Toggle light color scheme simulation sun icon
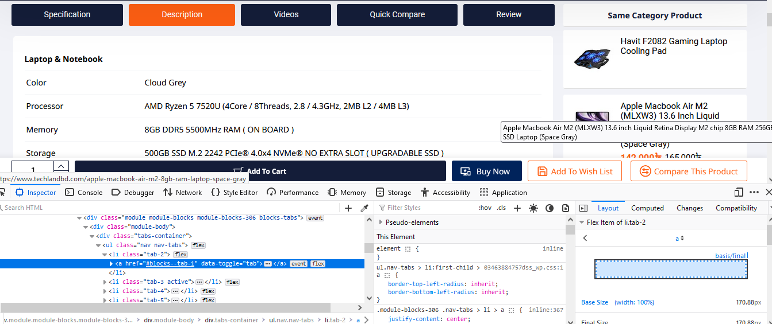Screen dimensions: 772x324 point(533,208)
